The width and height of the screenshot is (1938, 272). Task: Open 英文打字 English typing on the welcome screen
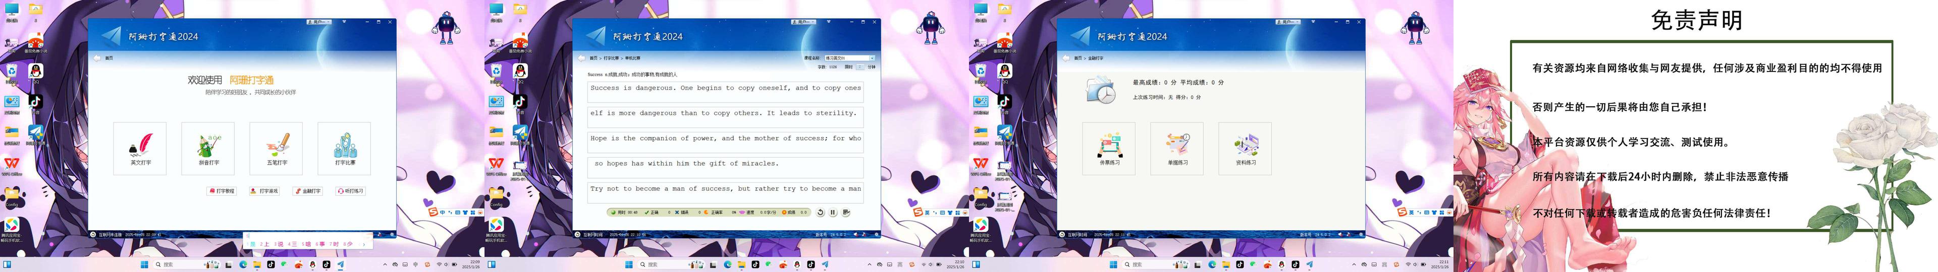coord(140,148)
